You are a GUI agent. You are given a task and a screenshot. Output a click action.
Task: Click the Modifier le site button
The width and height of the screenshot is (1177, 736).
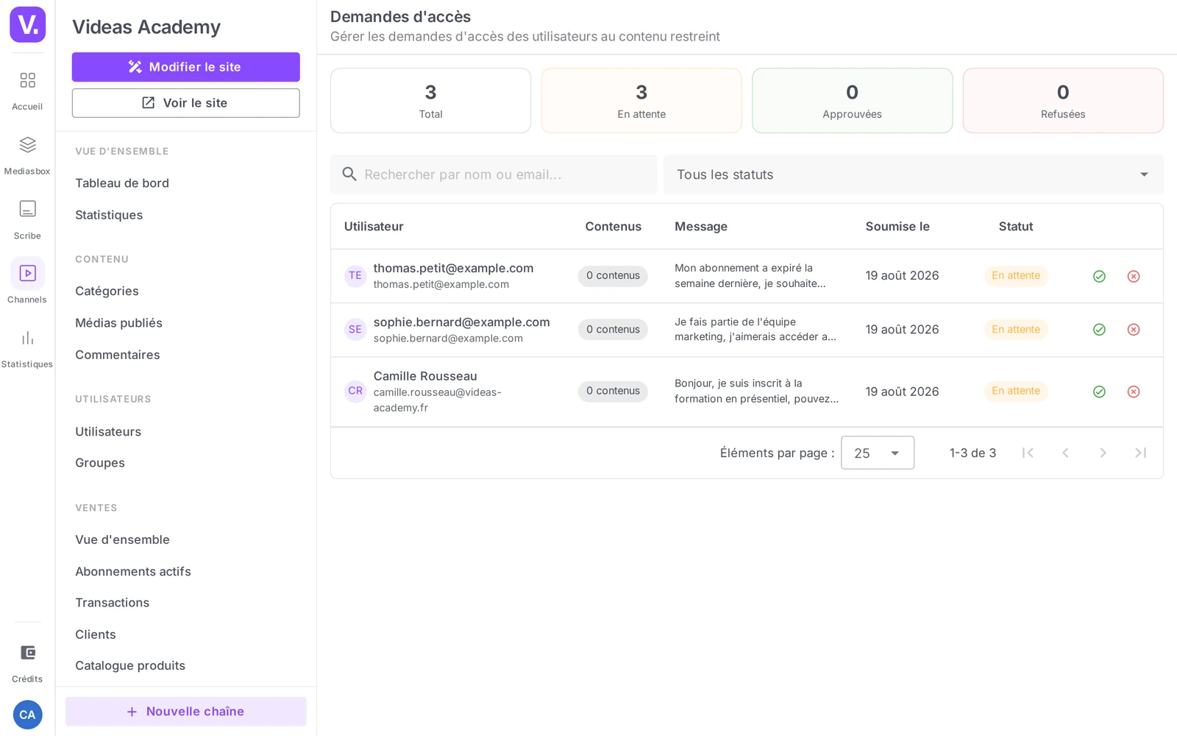pyautogui.click(x=185, y=67)
